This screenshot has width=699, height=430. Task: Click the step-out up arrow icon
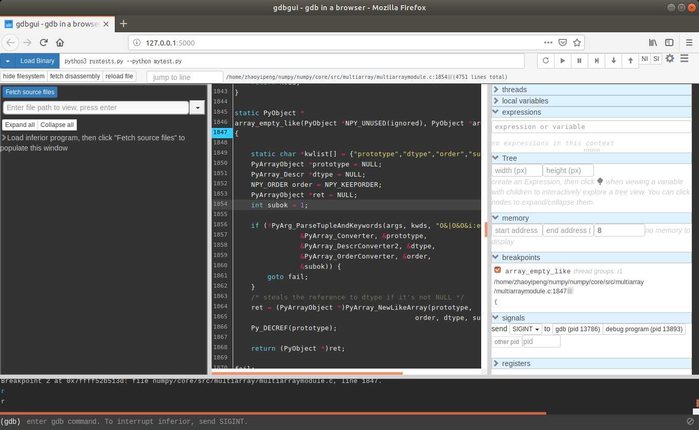point(630,60)
